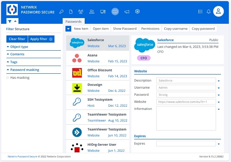Image resolution: width=231 pixels, height=162 pixels.
Task: Open the documents module icon
Action: [x=70, y=12]
